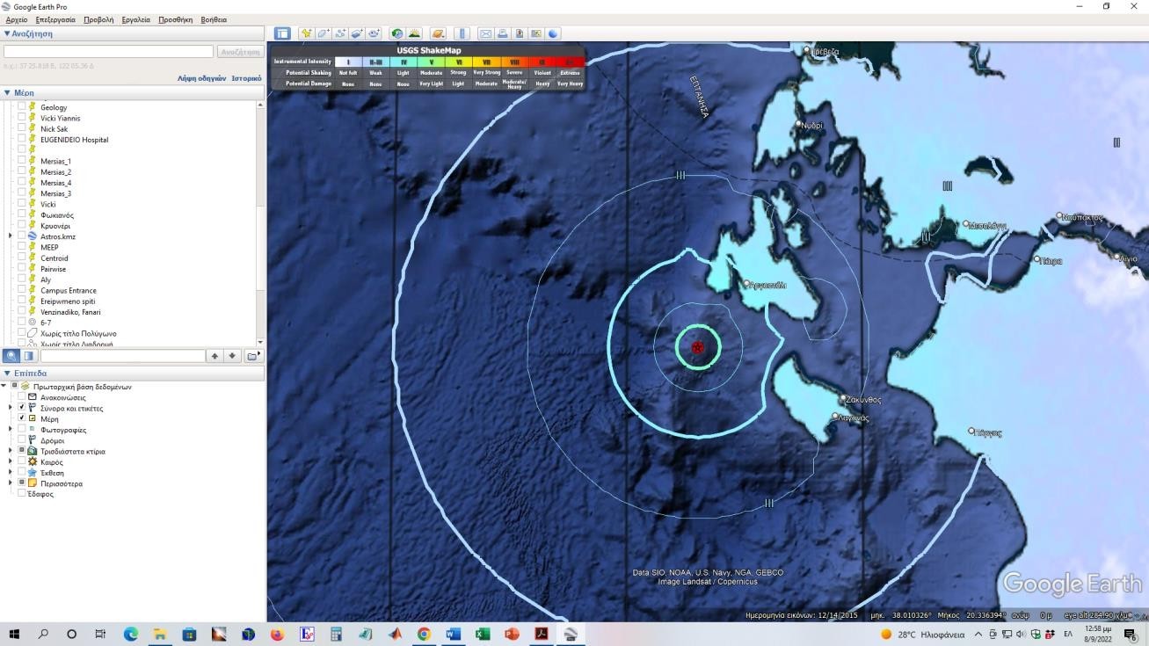Expand the Καιρός layer tree
Screen dimensions: 1149x646
tap(11, 462)
